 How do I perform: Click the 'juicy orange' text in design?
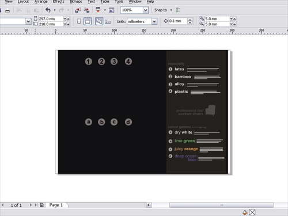point(186,149)
